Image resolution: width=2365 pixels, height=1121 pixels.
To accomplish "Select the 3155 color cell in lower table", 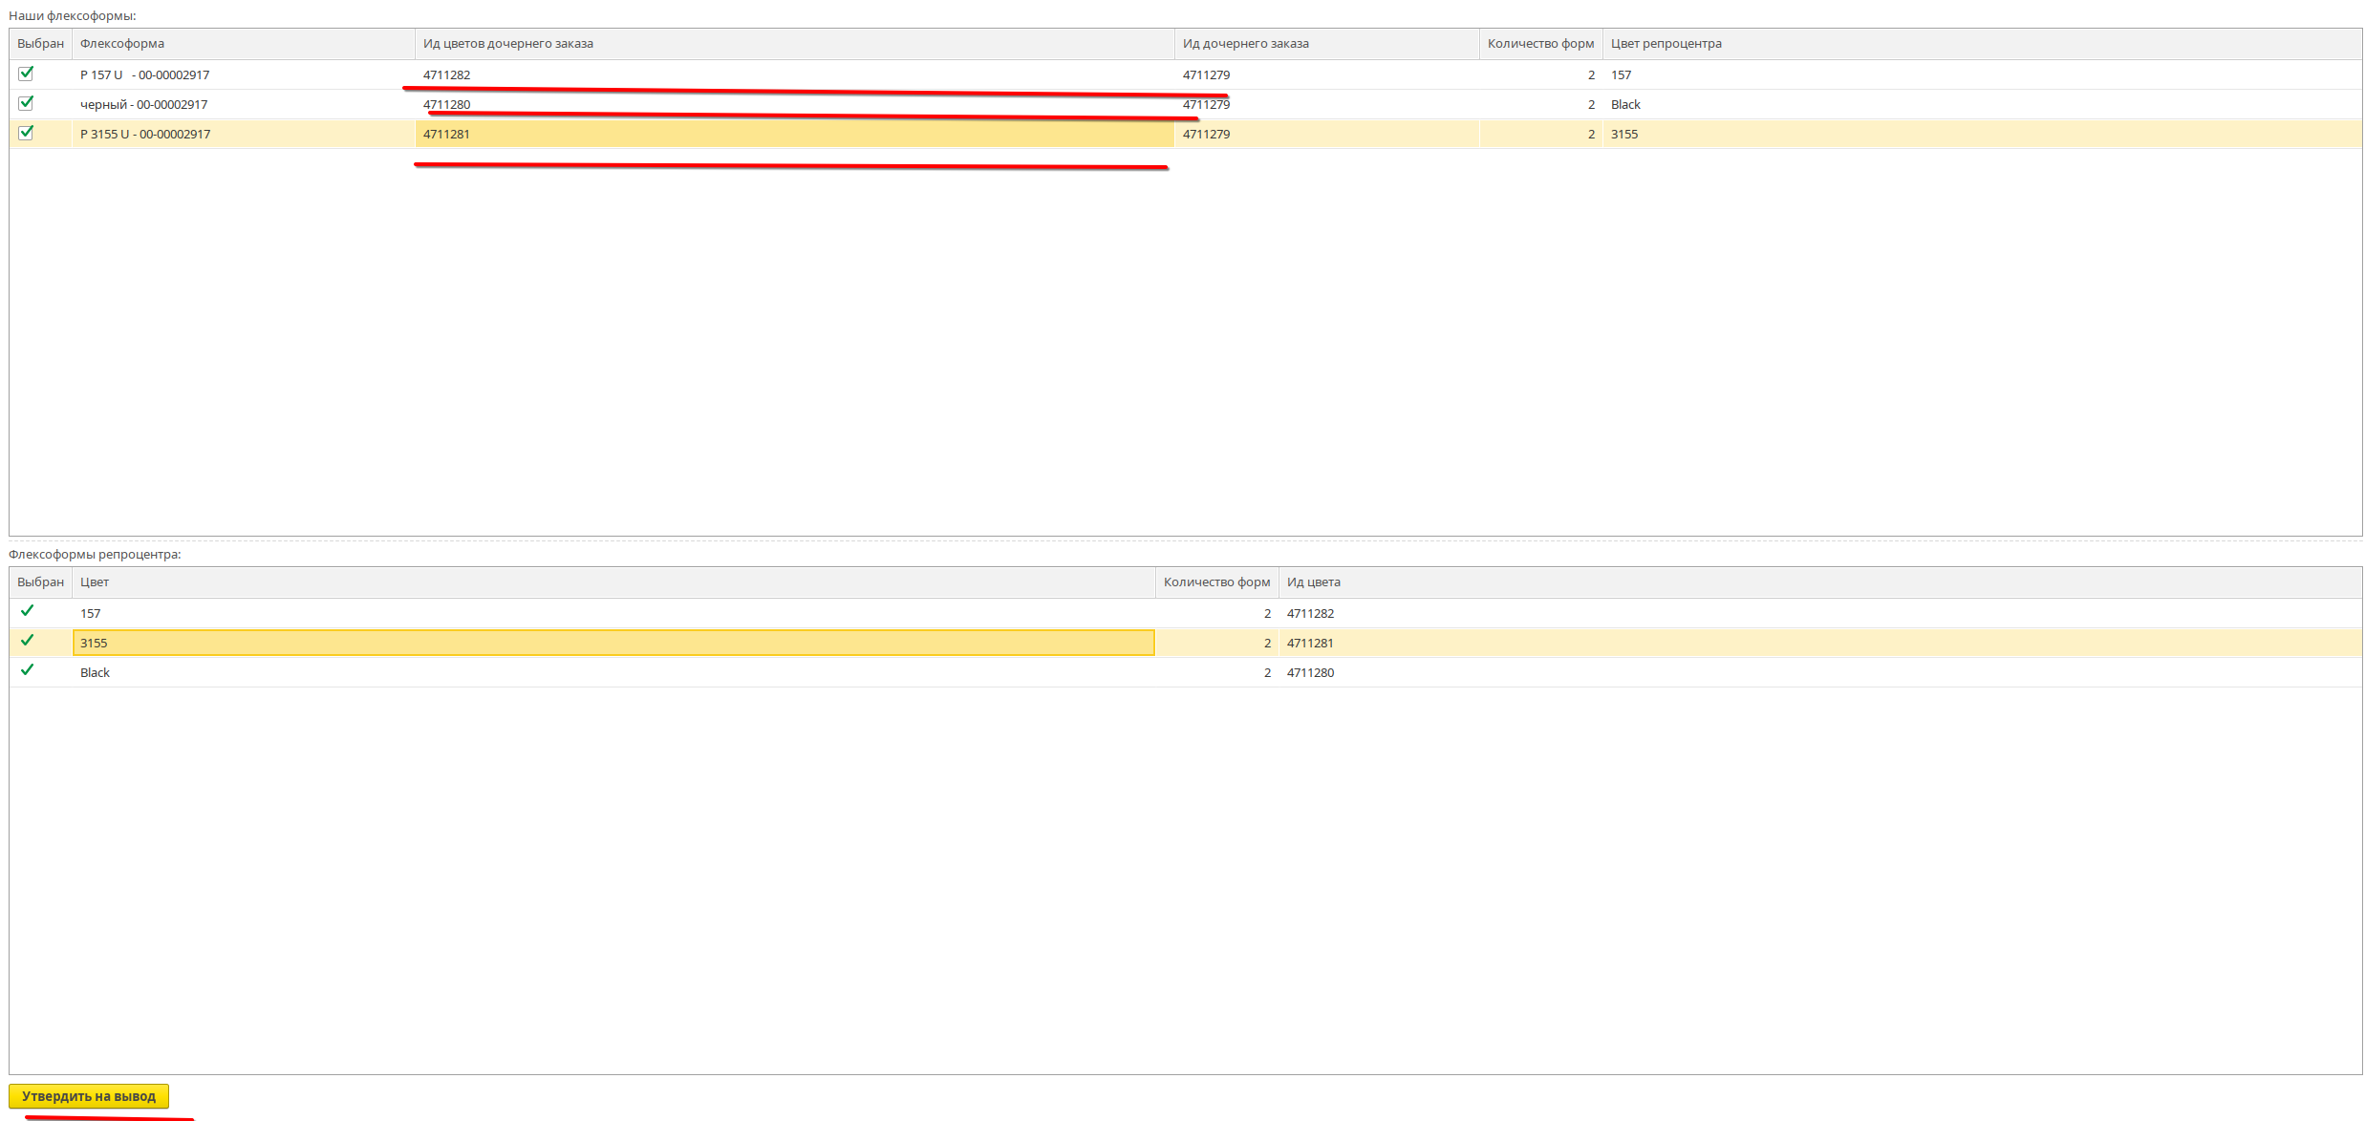I will click(x=94, y=644).
